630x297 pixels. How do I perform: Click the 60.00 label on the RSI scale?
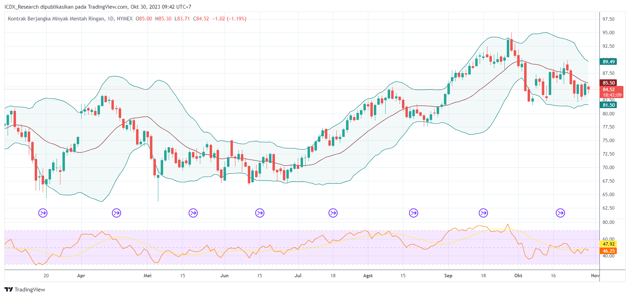[x=608, y=239]
